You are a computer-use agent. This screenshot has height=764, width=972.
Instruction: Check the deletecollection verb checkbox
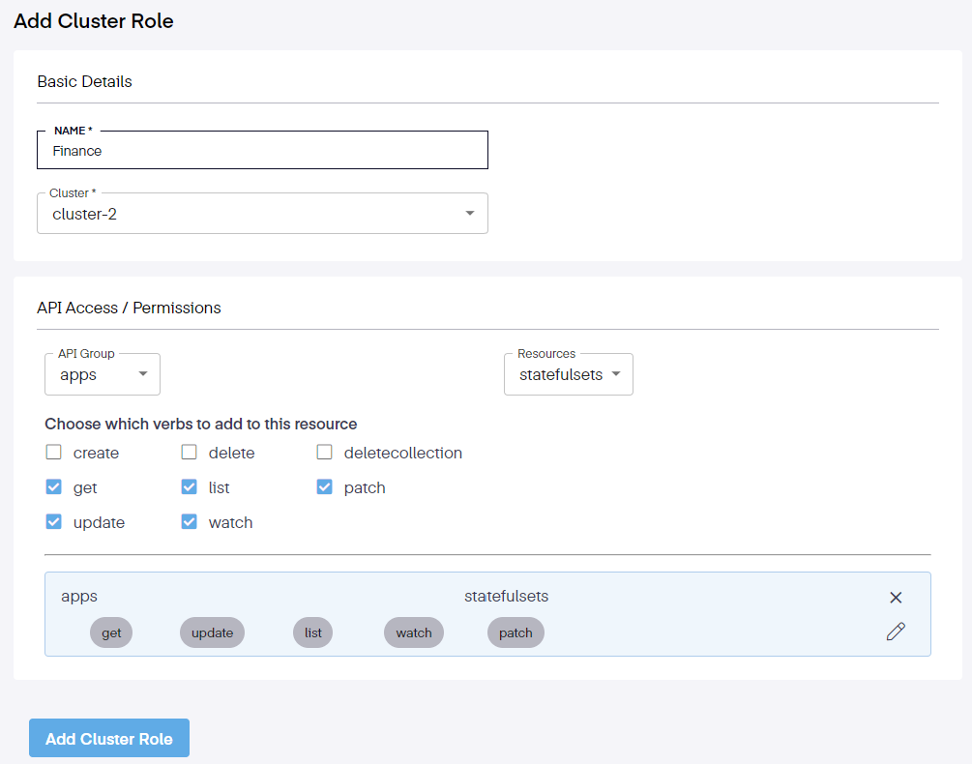click(x=325, y=453)
